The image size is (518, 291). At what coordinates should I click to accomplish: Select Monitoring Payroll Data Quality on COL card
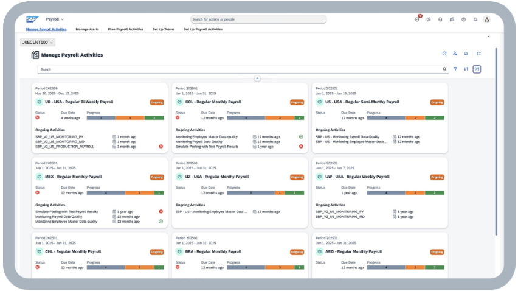(x=199, y=141)
